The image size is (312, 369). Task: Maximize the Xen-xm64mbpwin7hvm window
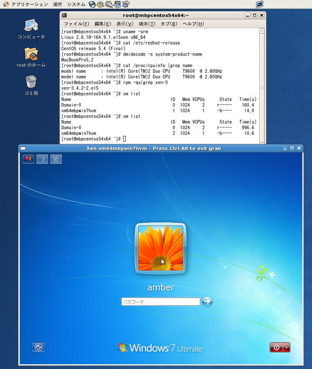tap(292, 148)
